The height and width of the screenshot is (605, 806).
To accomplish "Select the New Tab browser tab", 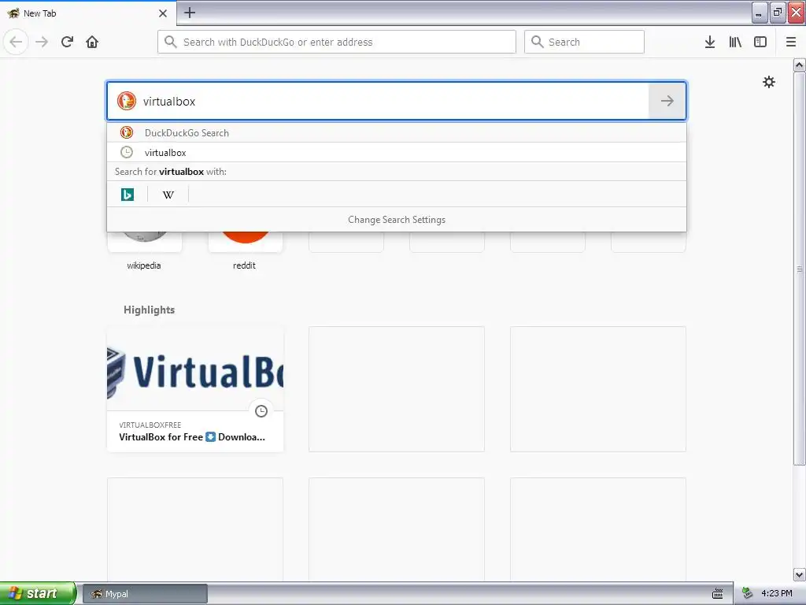I will (88, 13).
